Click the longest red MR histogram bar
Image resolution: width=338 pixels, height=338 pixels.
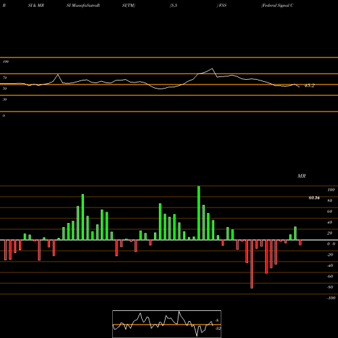tap(251, 264)
